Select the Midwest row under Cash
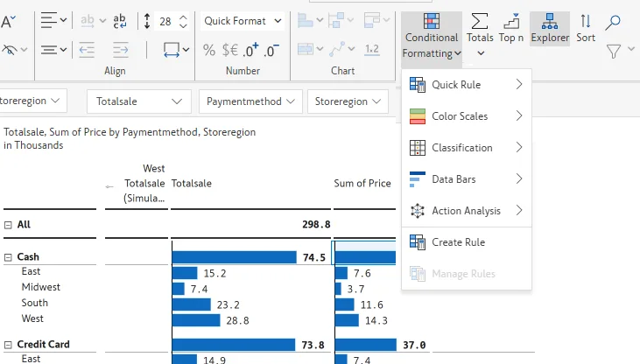 pyautogui.click(x=41, y=287)
